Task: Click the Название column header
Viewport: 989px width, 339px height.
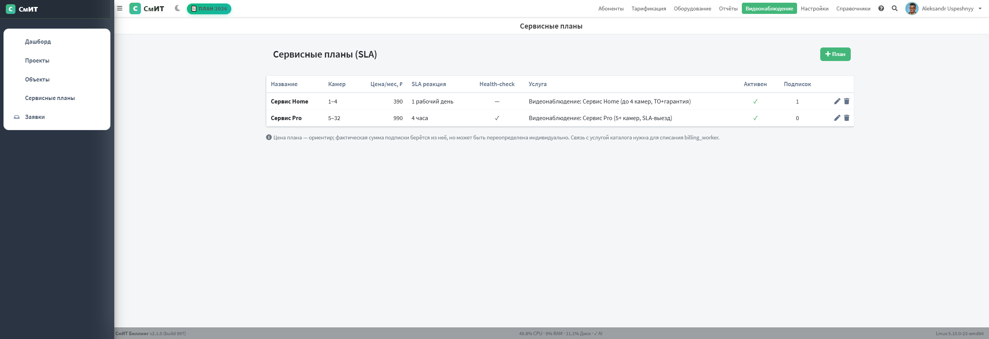Action: (x=284, y=84)
